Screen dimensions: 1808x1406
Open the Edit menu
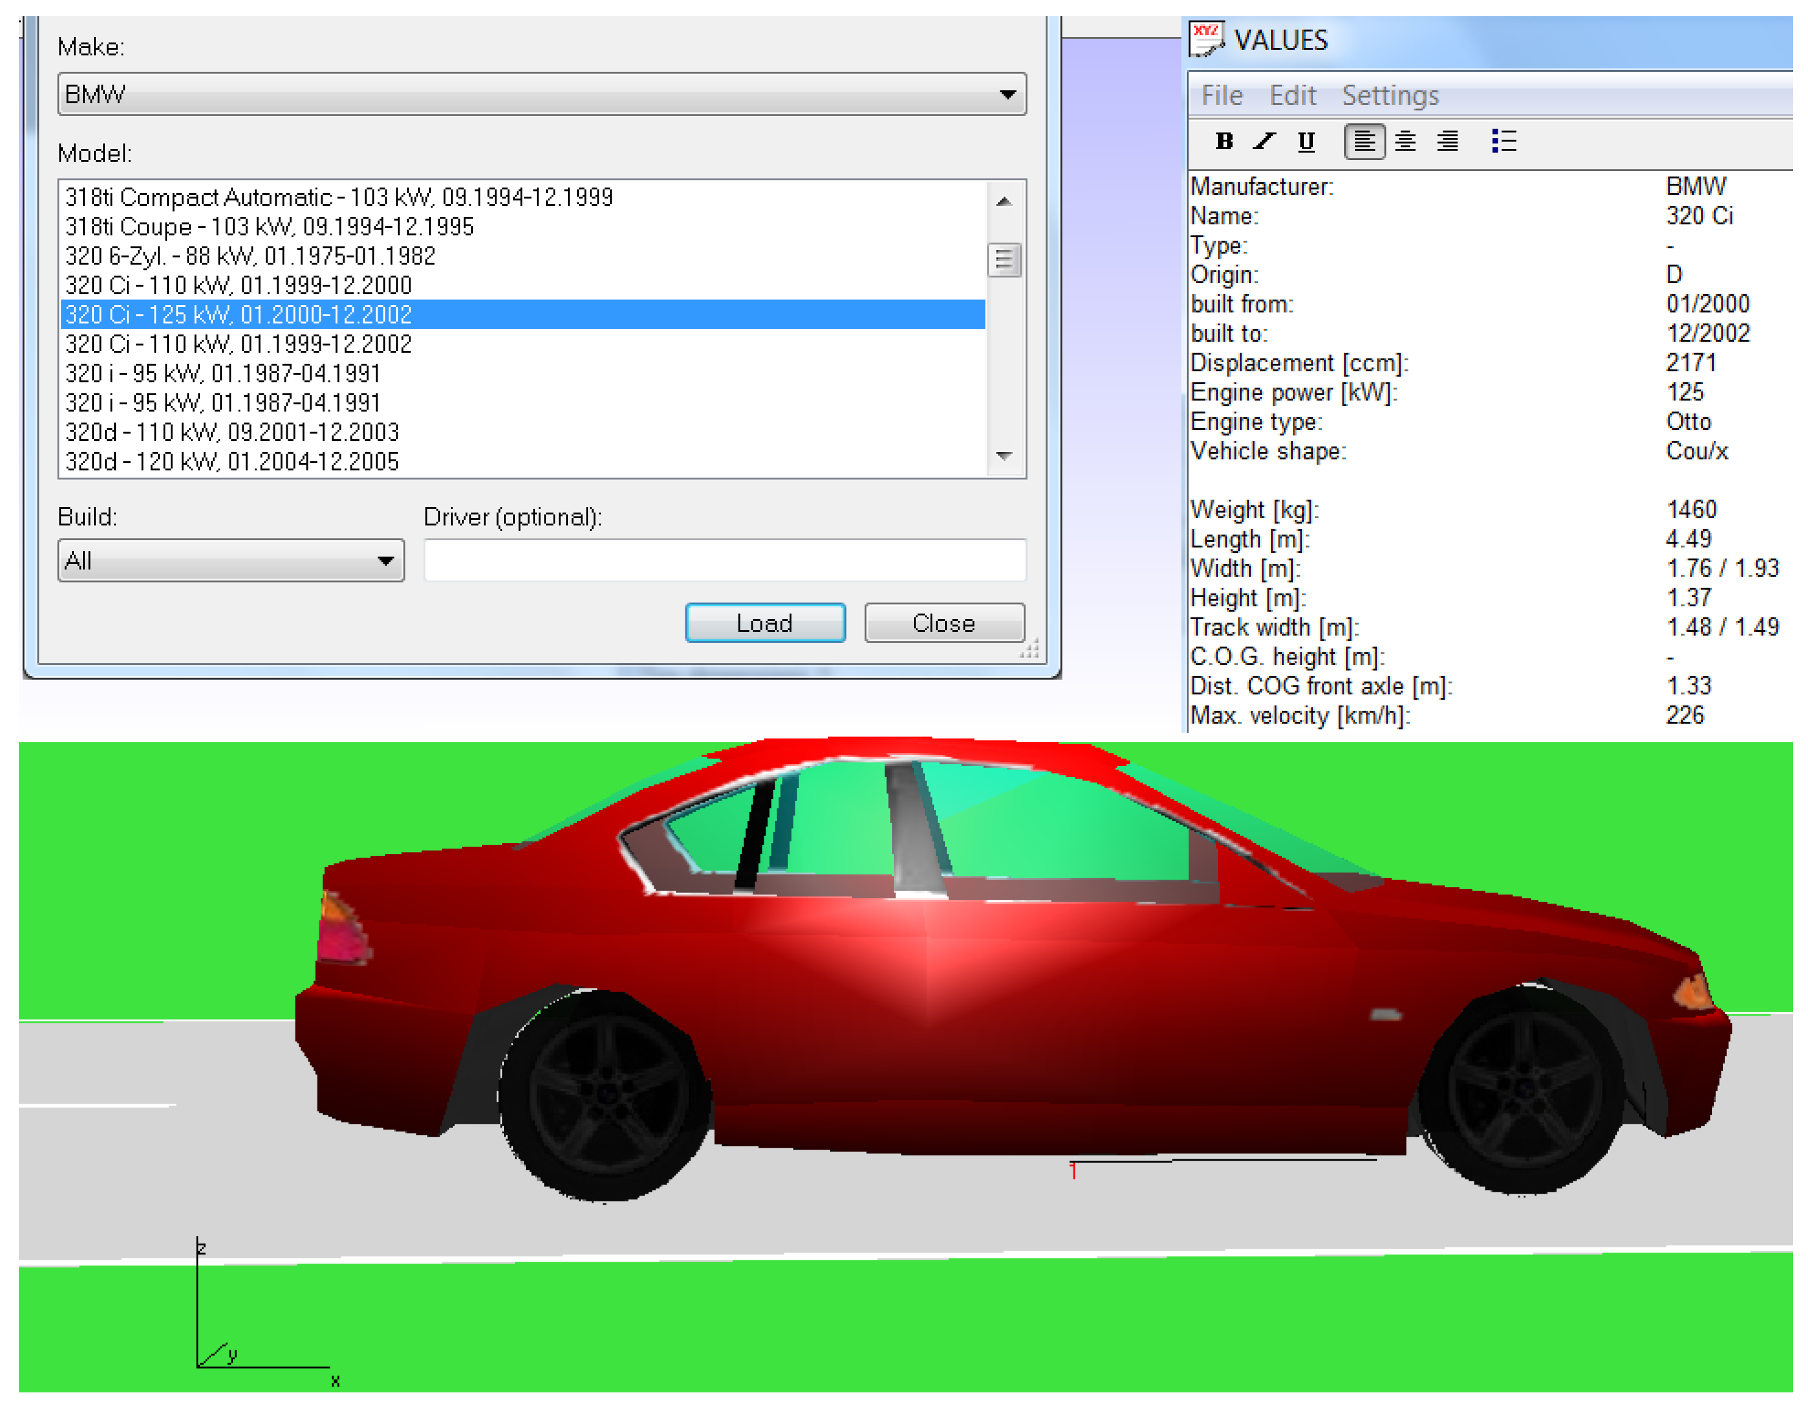pos(1292,96)
